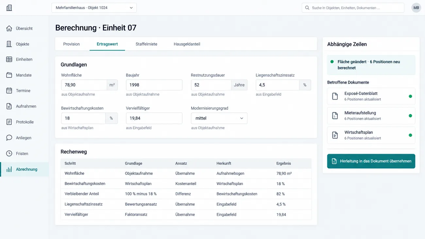Open the Exposé-Datenblatt document card

coord(371,96)
